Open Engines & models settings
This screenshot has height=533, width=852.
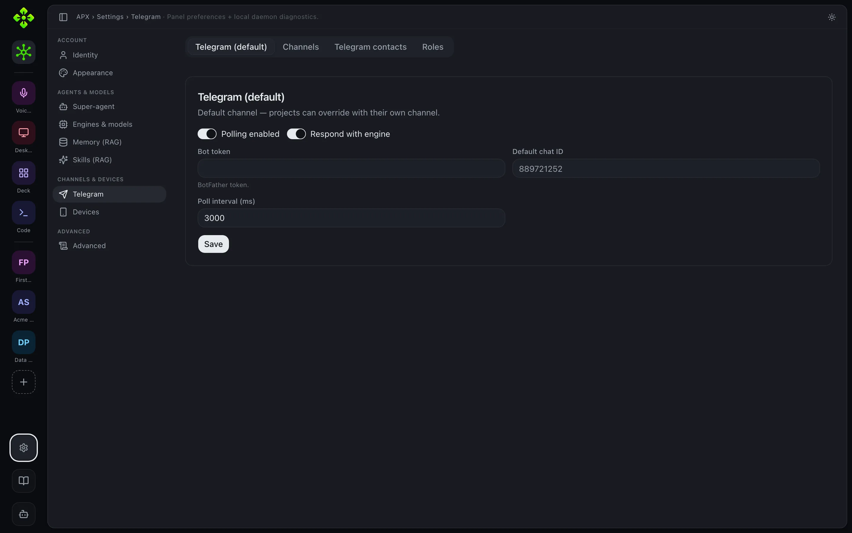109,124
